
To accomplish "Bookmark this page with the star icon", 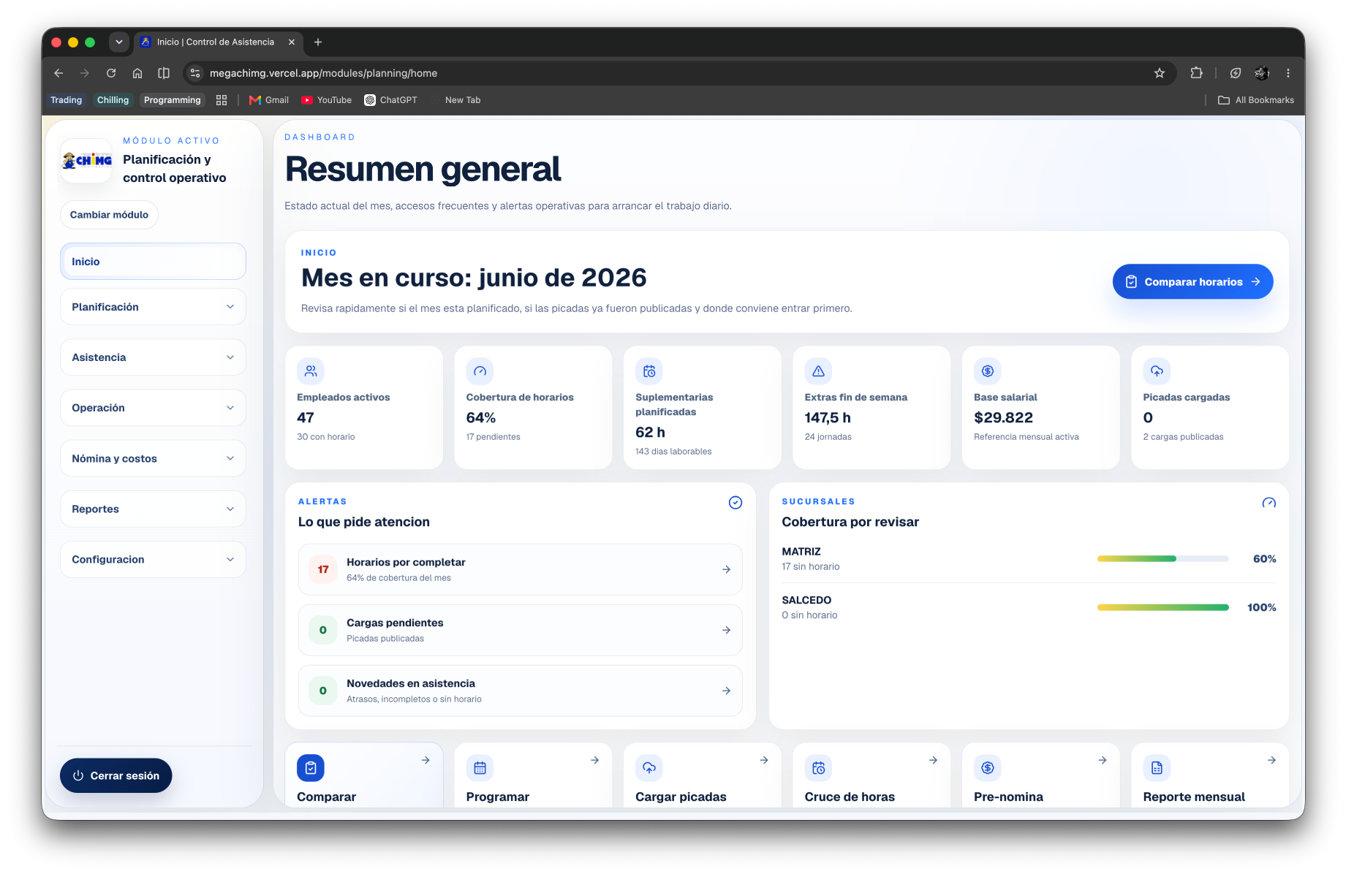I will [x=1159, y=73].
